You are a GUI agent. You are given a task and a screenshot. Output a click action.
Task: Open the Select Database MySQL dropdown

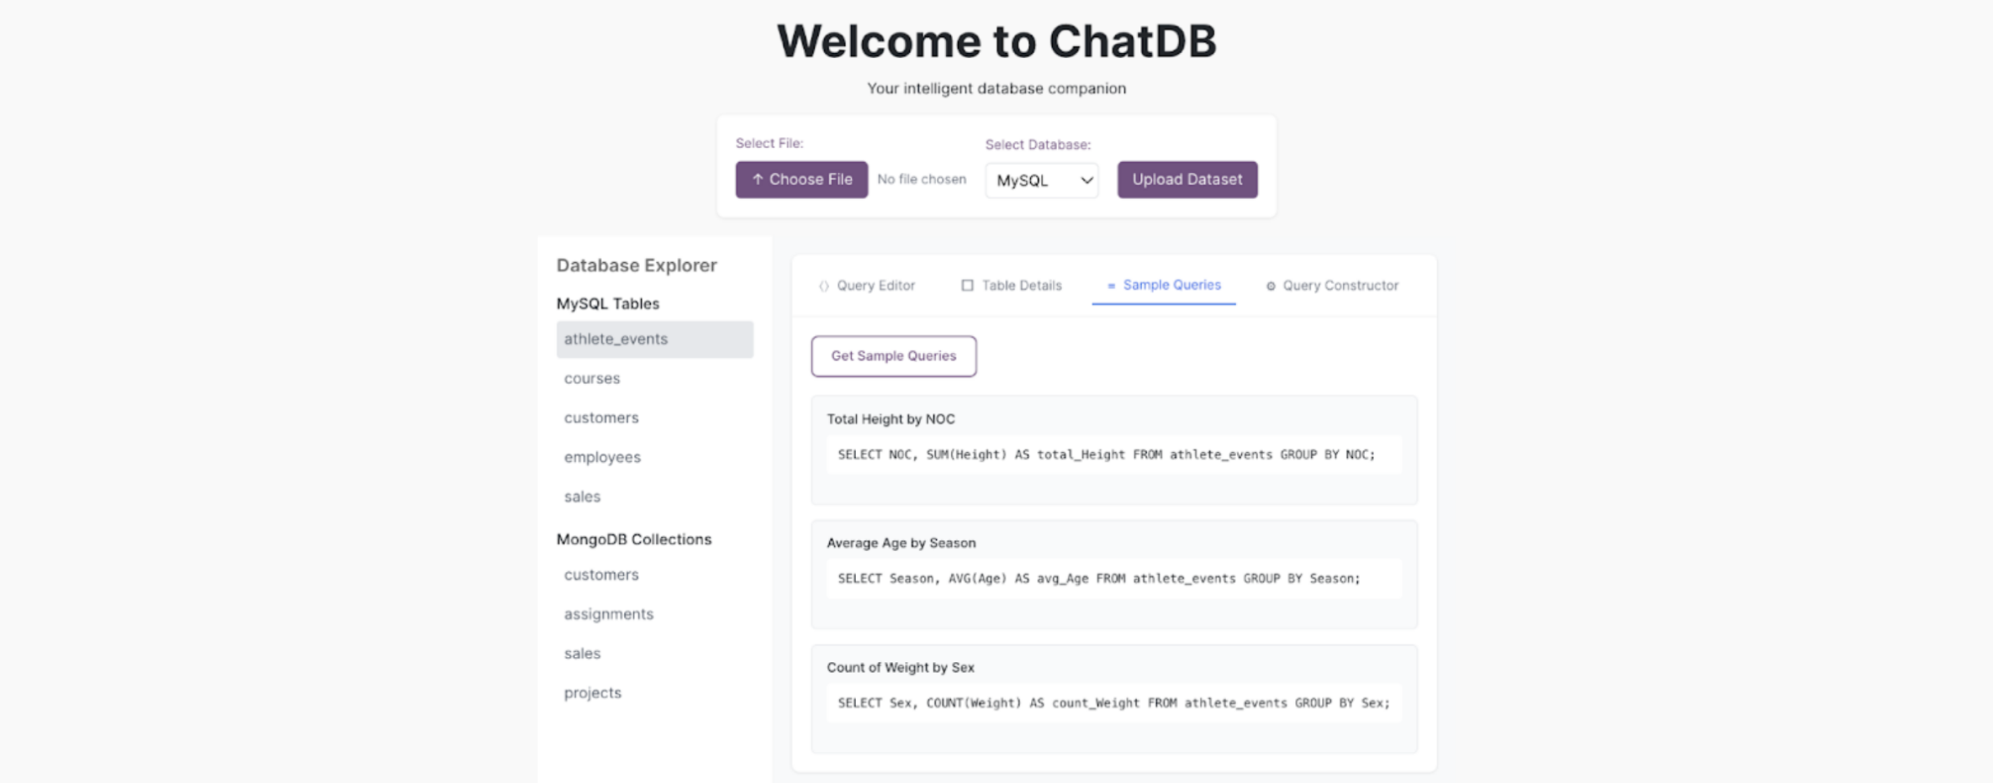pos(1041,181)
